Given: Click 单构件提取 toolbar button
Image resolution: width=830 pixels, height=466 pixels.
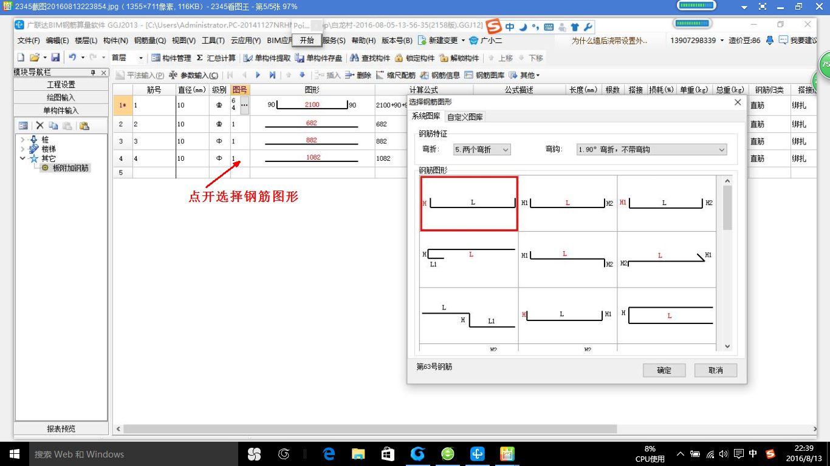Looking at the screenshot, I should coord(267,58).
